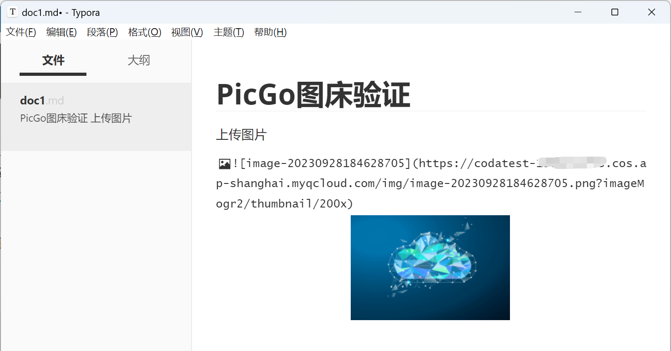Click the file preview text PicGo图床验证 上传图片
Viewport: 671px width, 351px height.
point(76,119)
